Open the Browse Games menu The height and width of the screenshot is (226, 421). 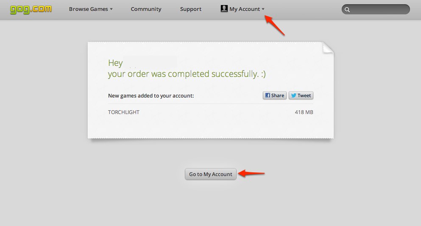coord(91,9)
